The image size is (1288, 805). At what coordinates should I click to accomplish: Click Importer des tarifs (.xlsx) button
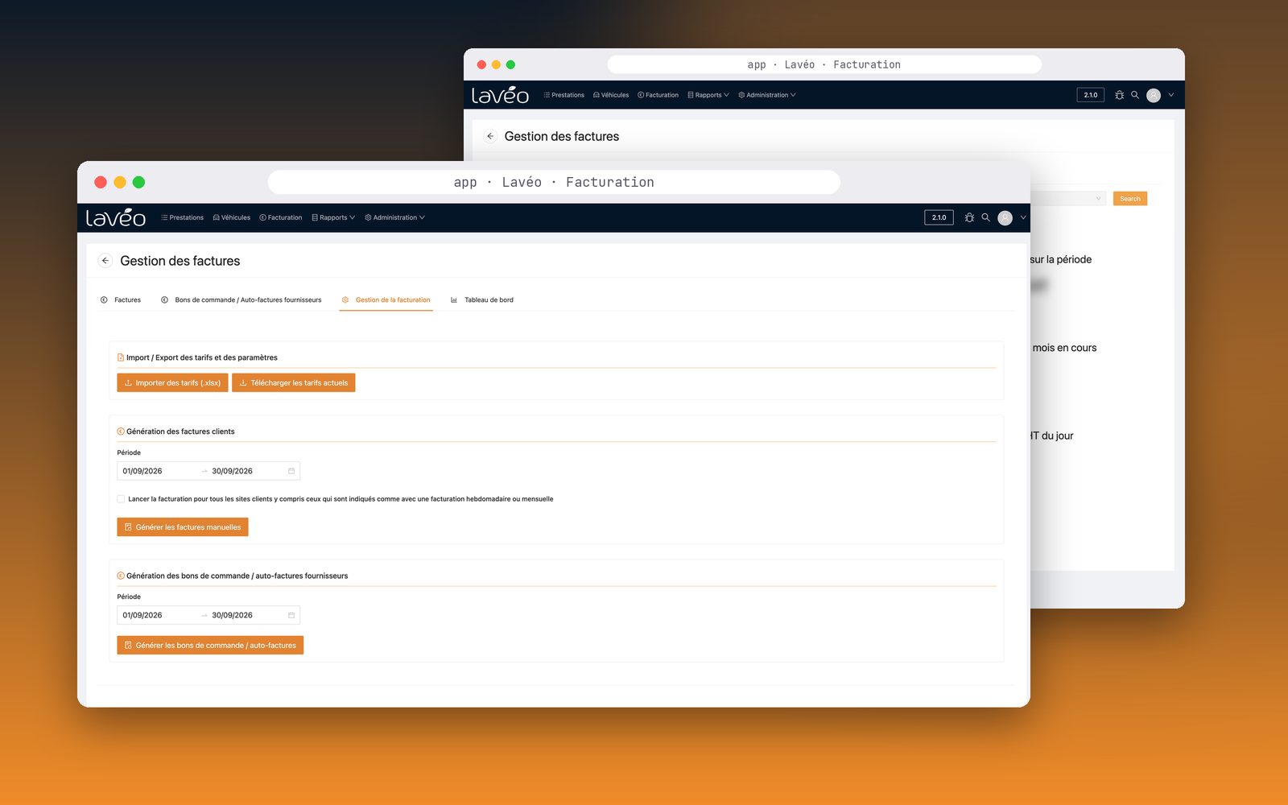pyautogui.click(x=172, y=383)
